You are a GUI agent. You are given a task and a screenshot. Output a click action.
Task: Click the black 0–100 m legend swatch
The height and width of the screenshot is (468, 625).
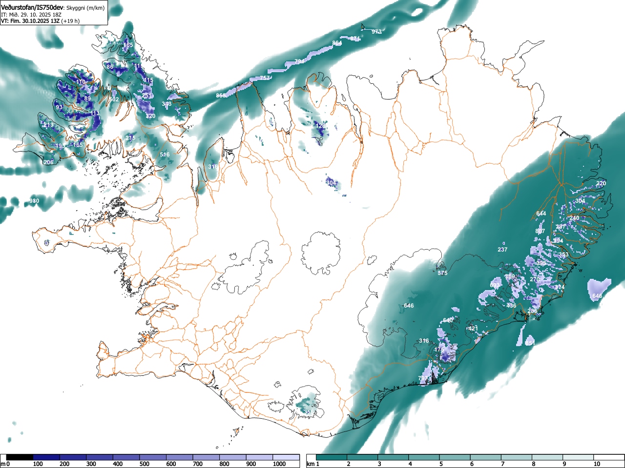tap(20, 457)
